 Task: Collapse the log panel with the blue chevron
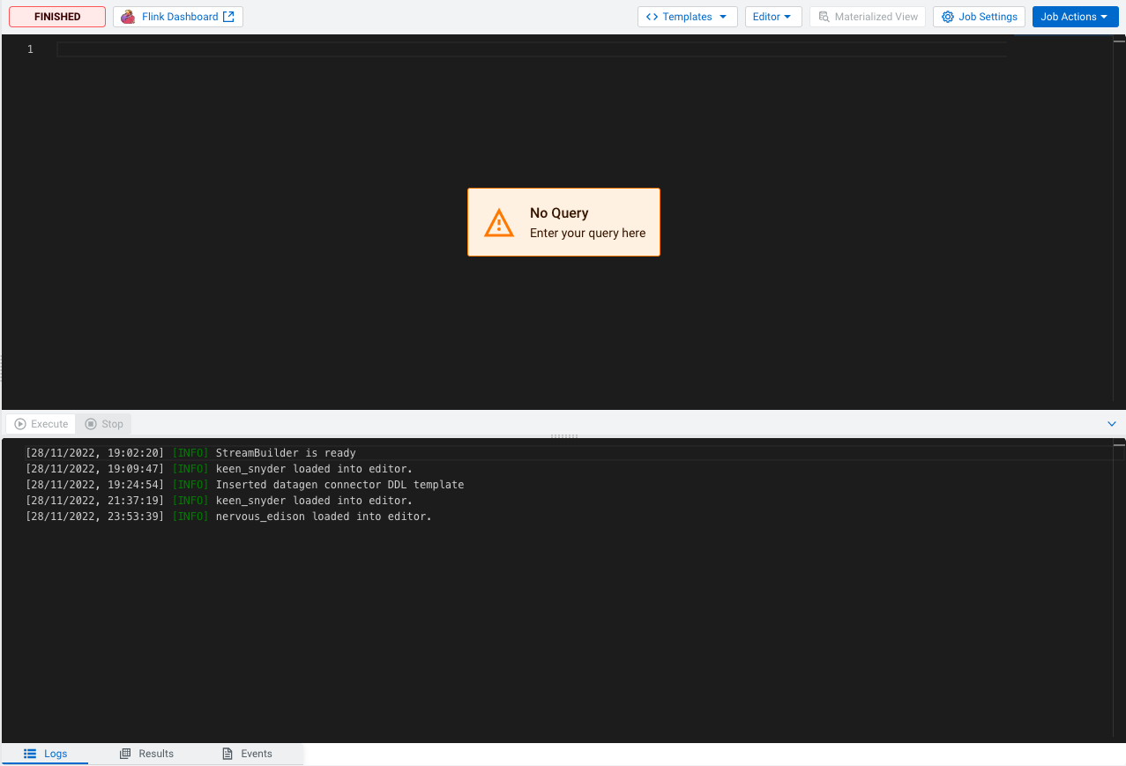(x=1111, y=424)
